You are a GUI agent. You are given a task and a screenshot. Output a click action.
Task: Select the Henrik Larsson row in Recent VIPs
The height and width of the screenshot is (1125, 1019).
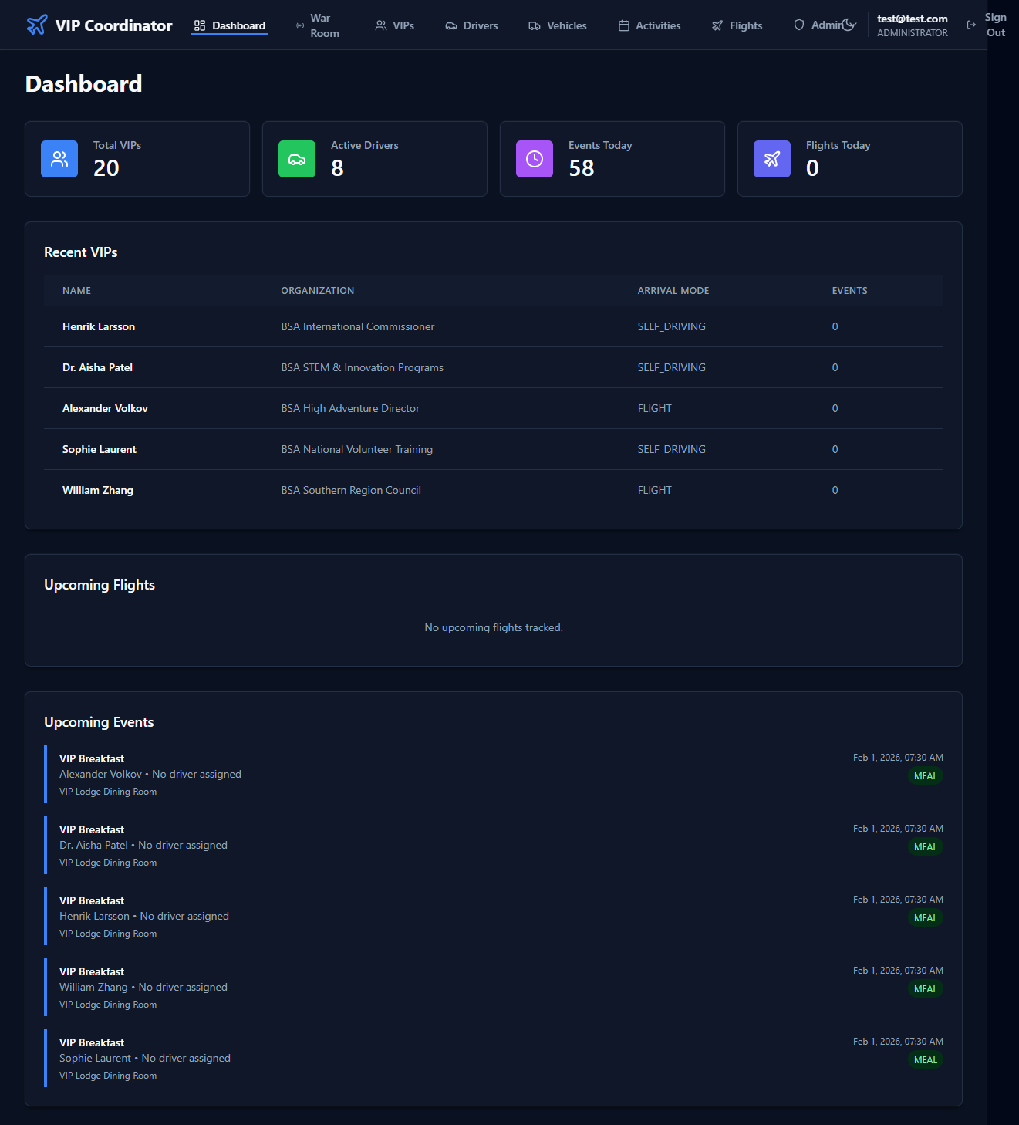click(x=99, y=326)
